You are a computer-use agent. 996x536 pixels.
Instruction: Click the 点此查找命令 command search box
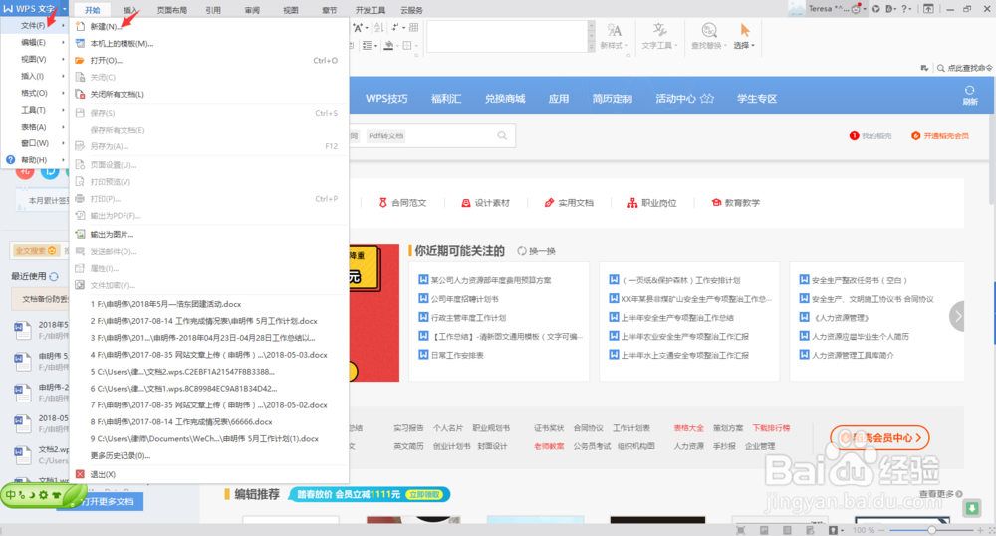click(964, 68)
